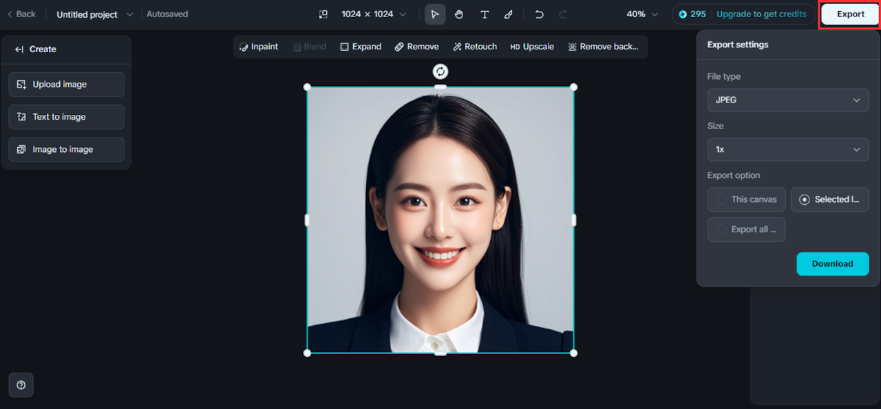Open Text to image

pos(67,117)
